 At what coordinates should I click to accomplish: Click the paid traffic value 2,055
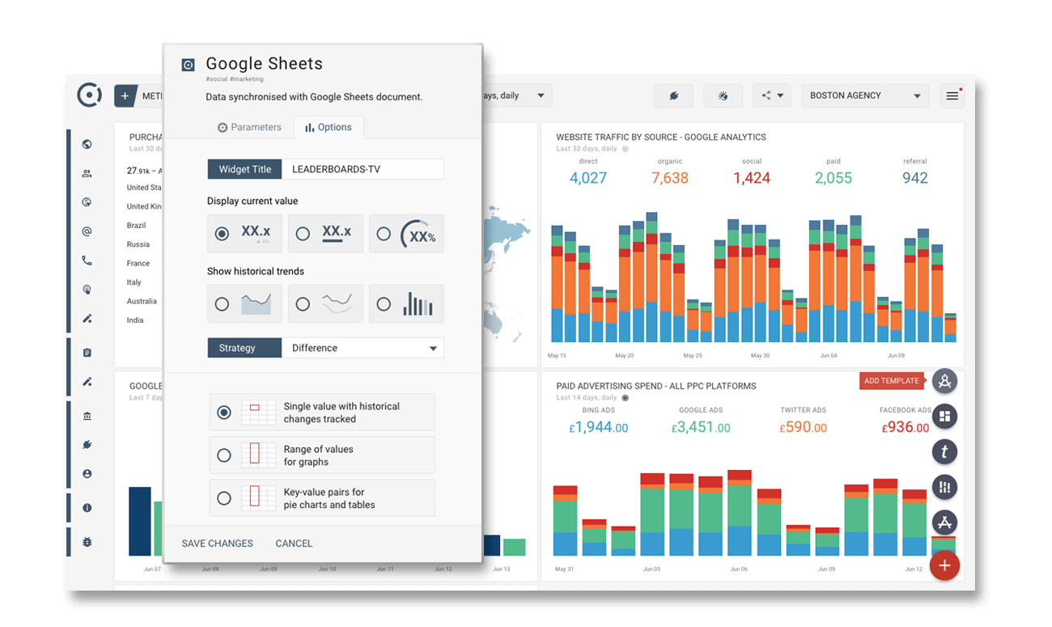tap(834, 178)
